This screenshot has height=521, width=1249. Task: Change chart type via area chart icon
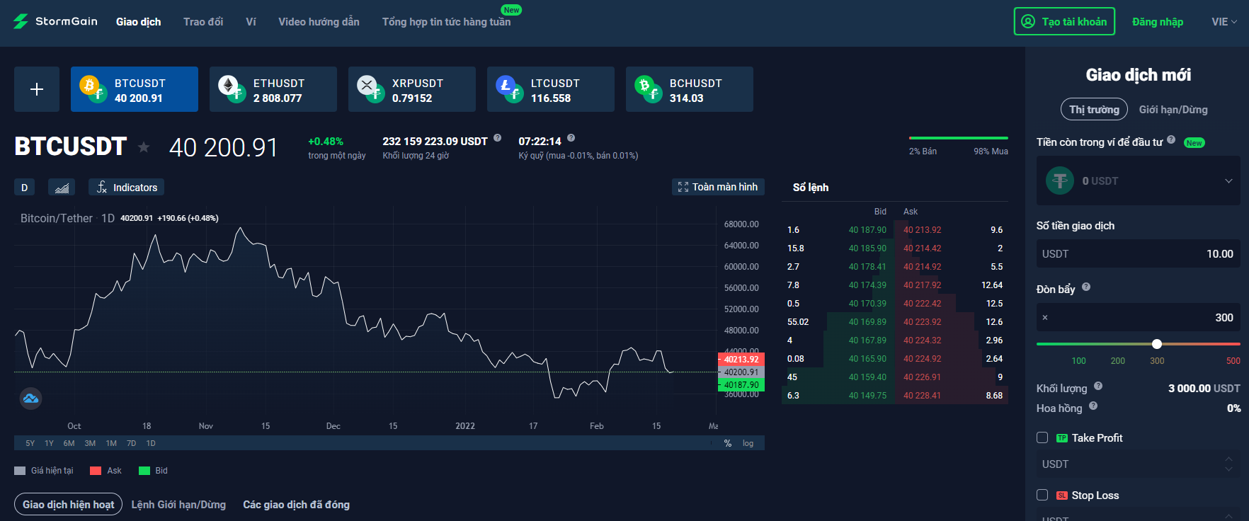(62, 188)
